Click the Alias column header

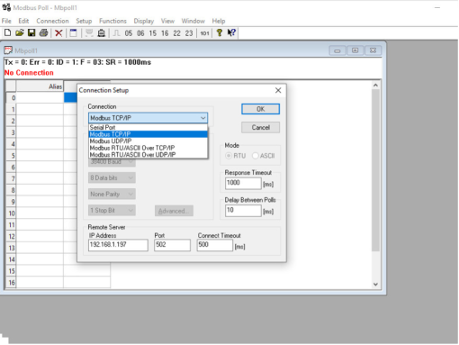point(40,86)
